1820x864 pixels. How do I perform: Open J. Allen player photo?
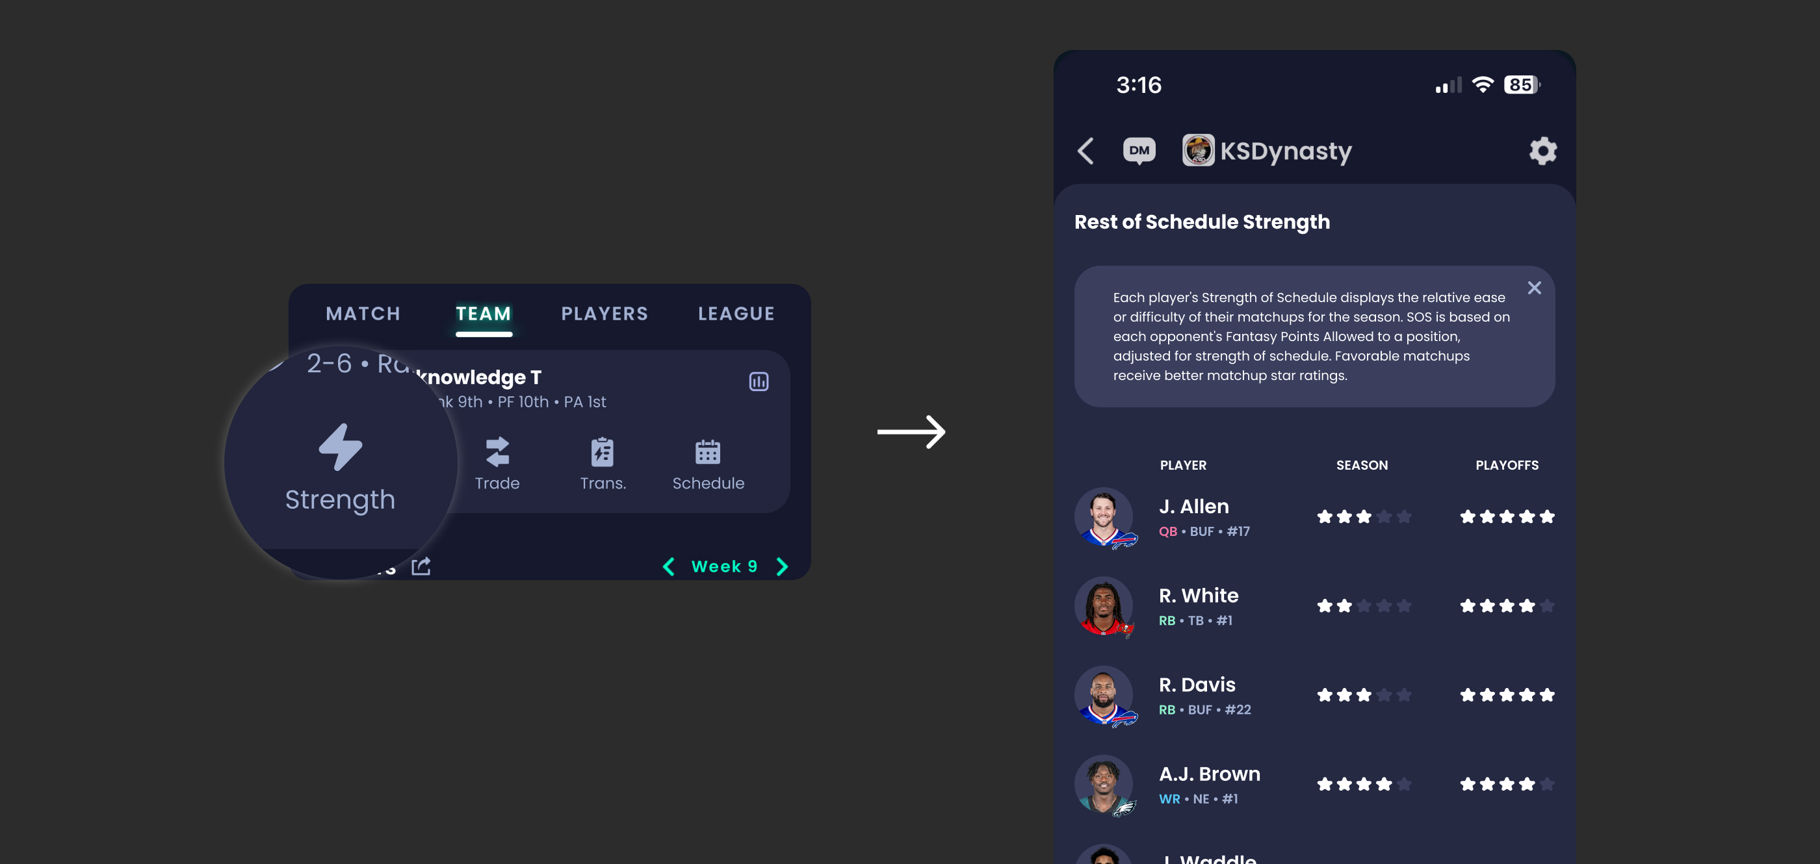(1104, 517)
